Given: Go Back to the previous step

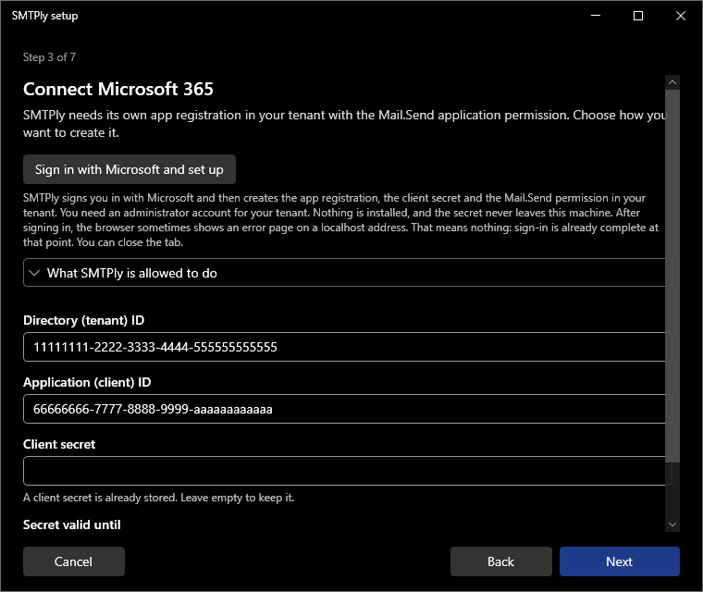Looking at the screenshot, I should [x=500, y=561].
